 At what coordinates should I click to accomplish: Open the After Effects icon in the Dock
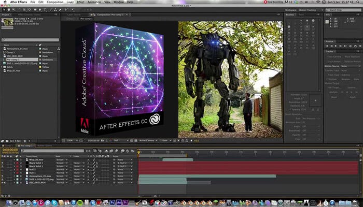[x=119, y=202]
